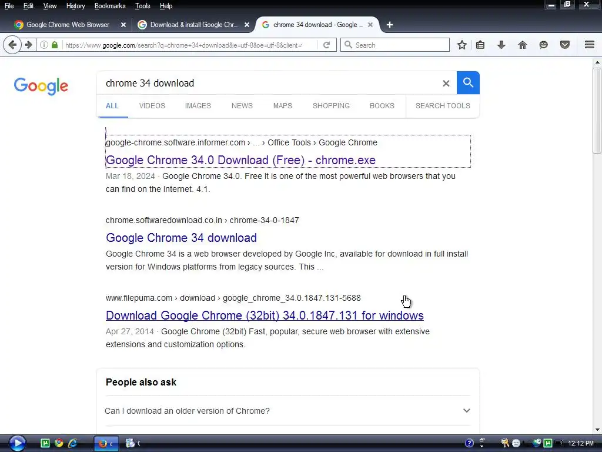The width and height of the screenshot is (602, 452).
Task: Click the scrollbar up arrow
Action: coord(597,62)
